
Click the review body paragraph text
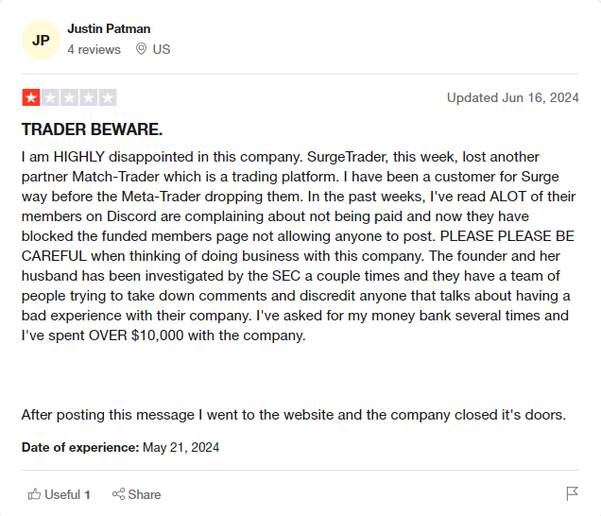[299, 246]
